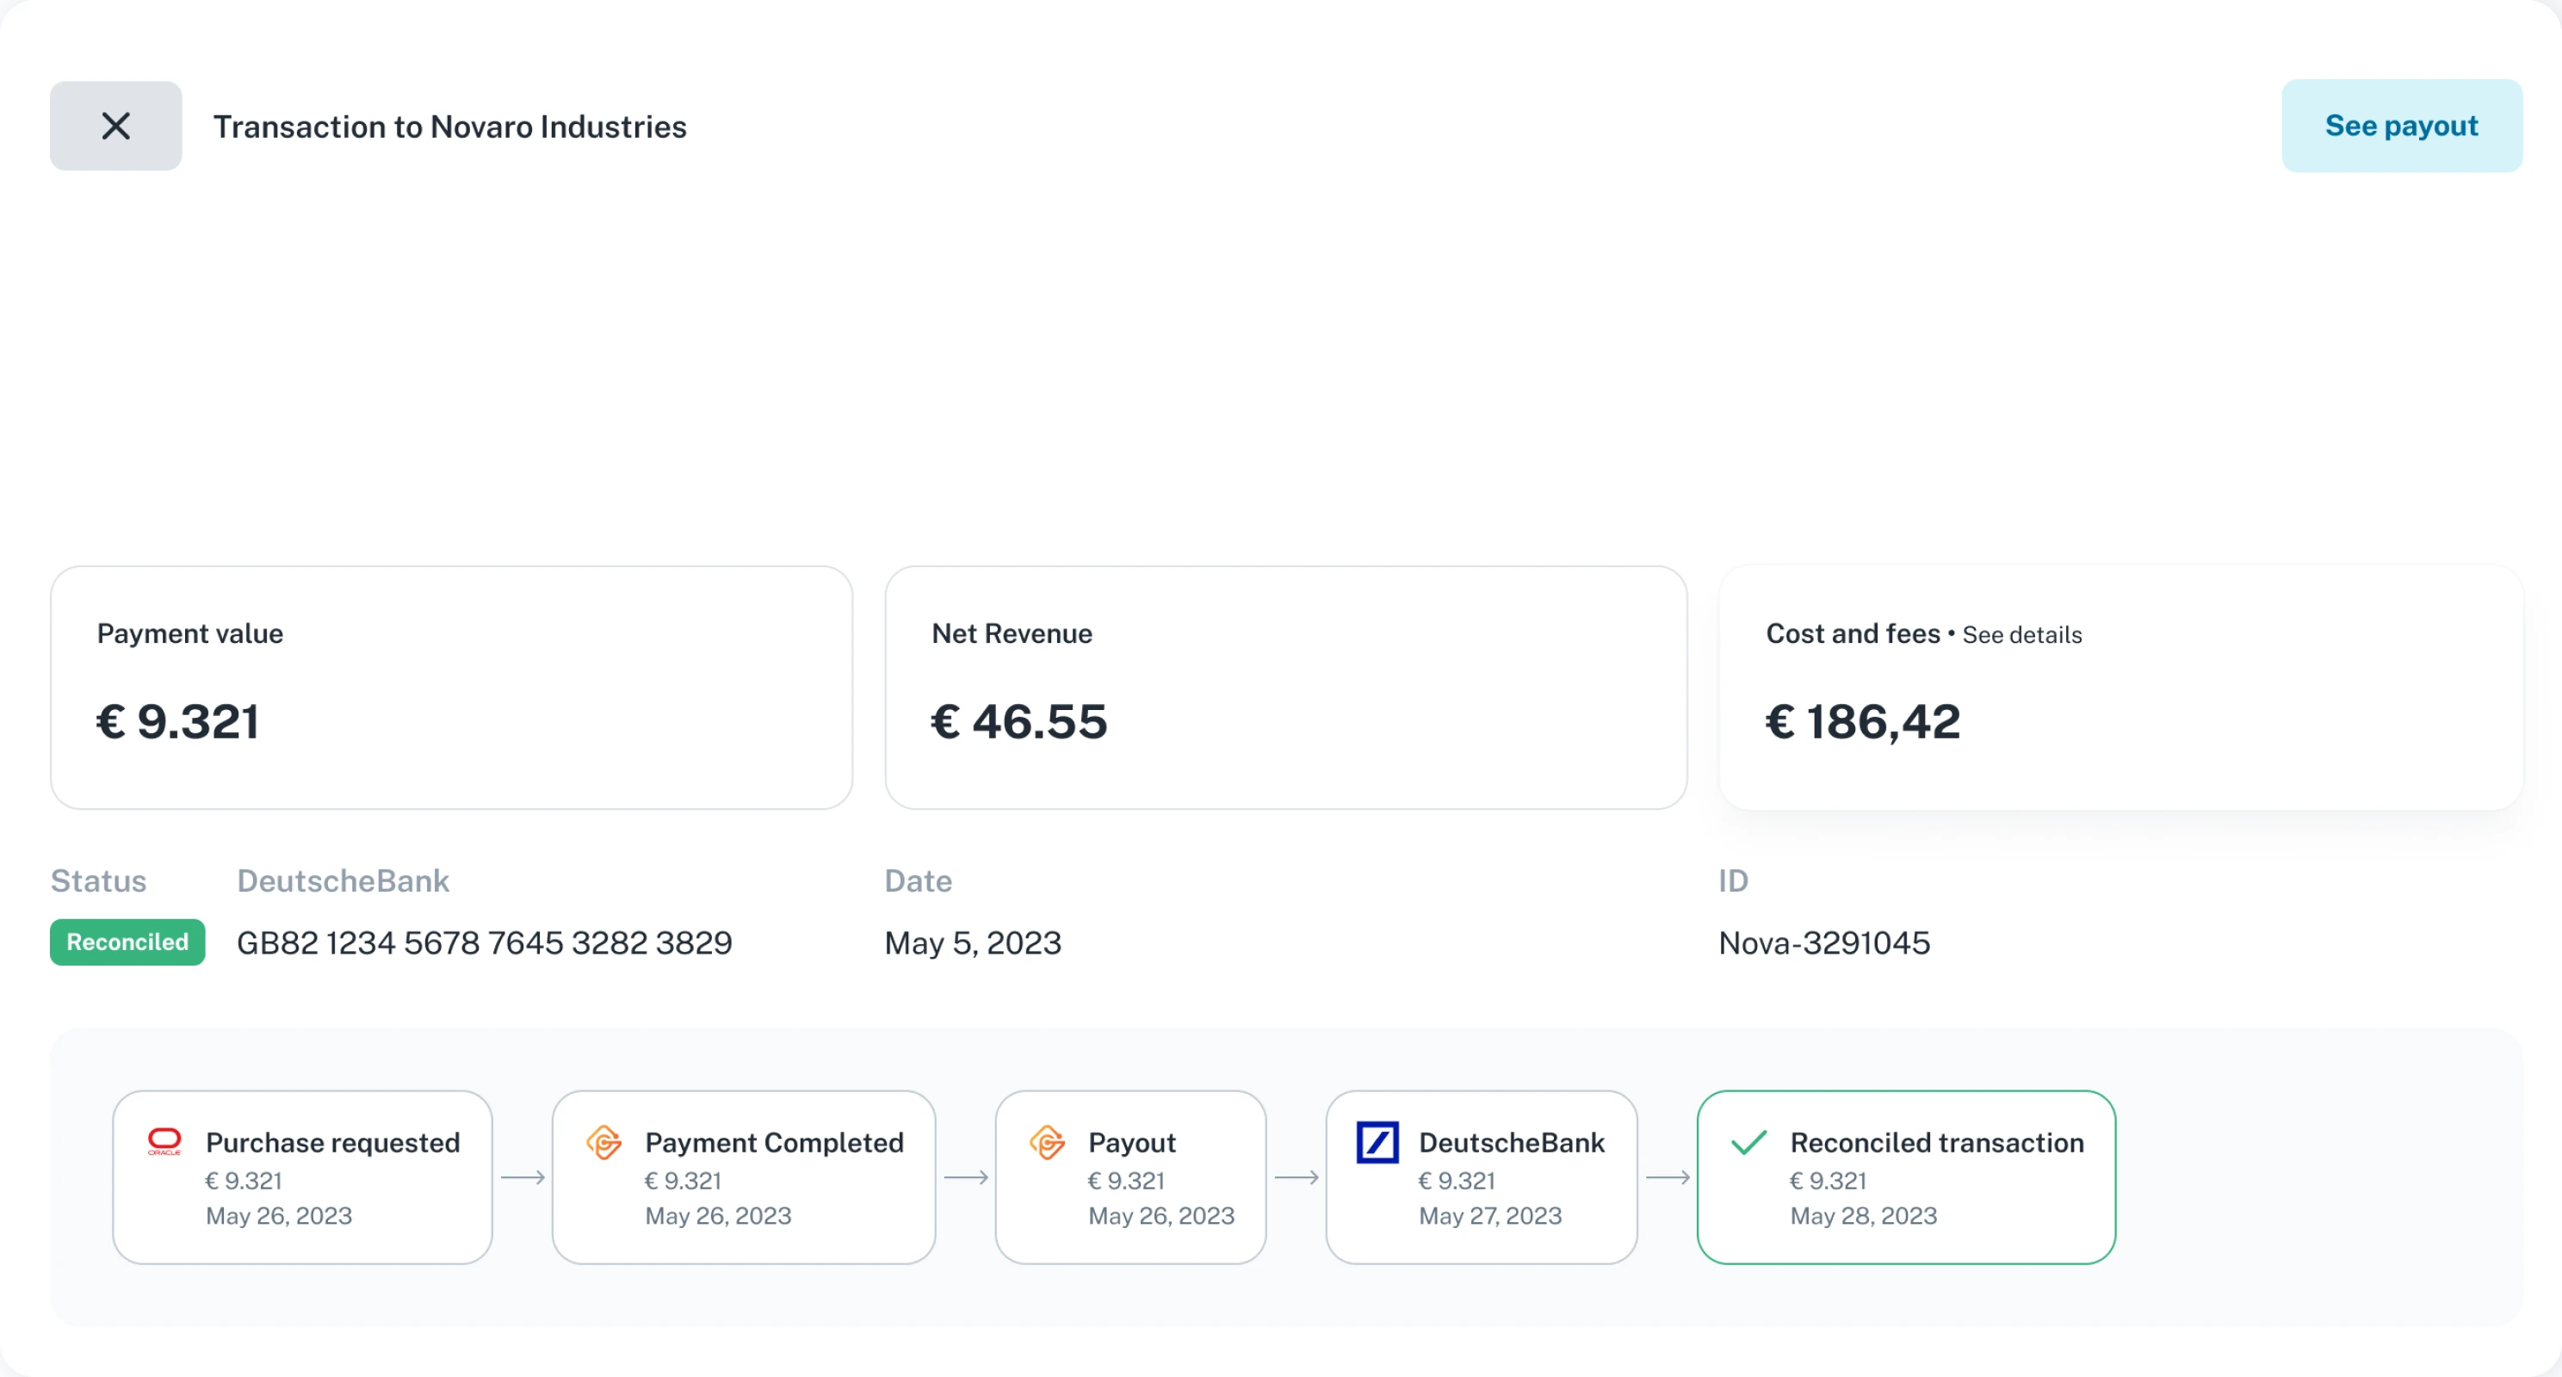This screenshot has height=1377, width=2562.
Task: Click the Cost and fees card heading
Action: tap(1853, 634)
